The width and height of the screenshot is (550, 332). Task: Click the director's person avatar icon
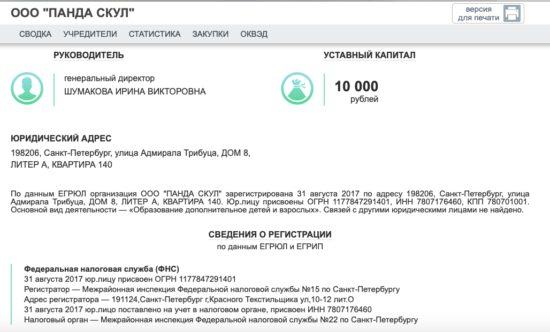27,88
